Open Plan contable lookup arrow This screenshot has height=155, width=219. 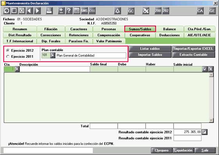53,55
